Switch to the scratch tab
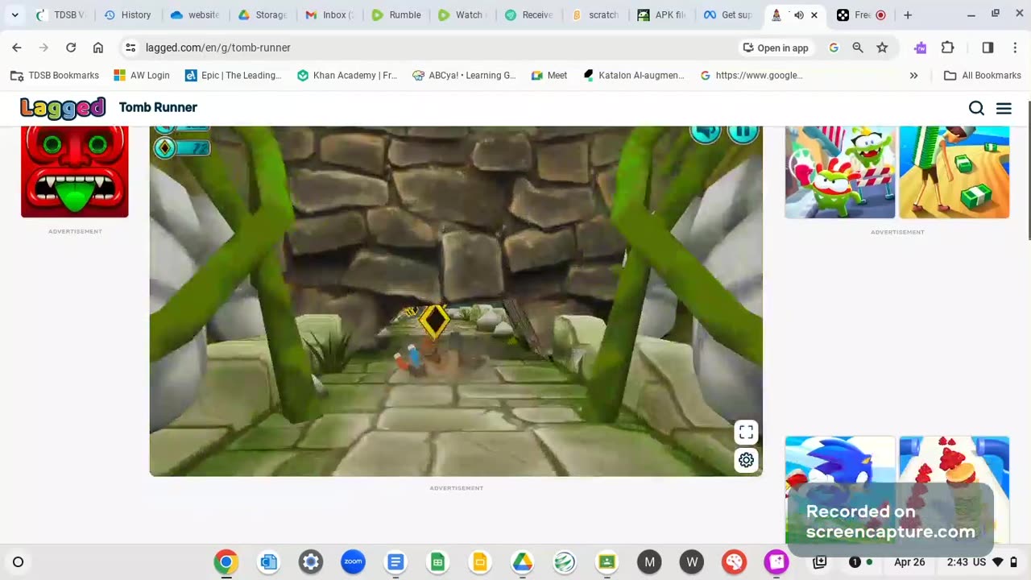Screen dimensions: 1031x580 [596, 14]
